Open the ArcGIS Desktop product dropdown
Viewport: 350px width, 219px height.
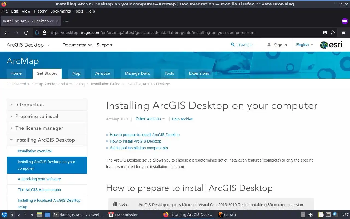pyautogui.click(x=28, y=45)
